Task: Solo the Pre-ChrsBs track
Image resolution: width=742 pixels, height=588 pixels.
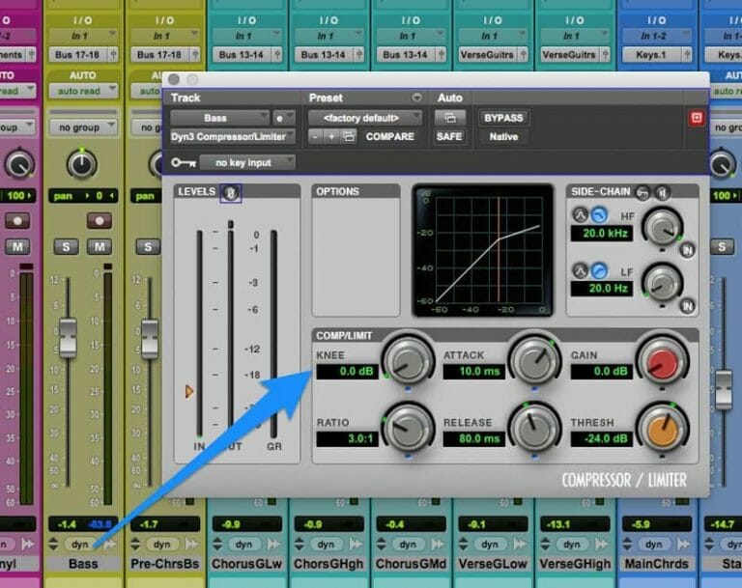Action: [148, 246]
